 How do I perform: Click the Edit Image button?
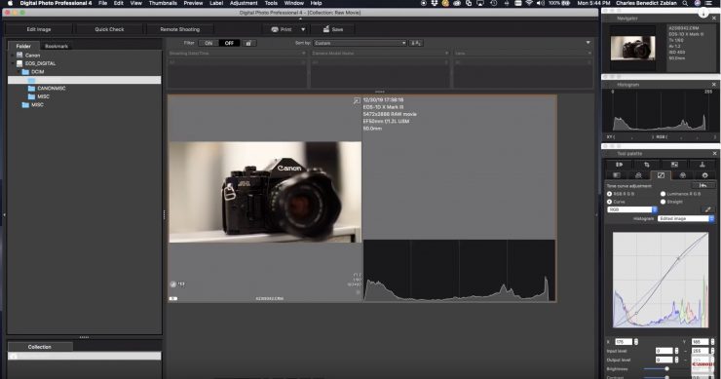[39, 29]
